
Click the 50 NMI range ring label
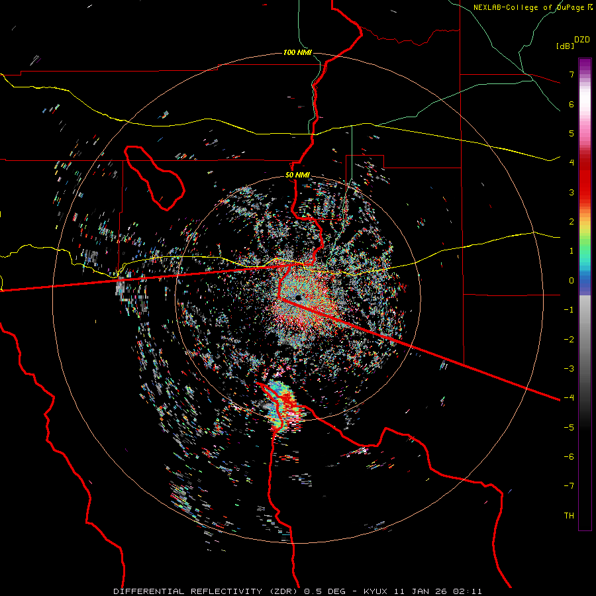click(297, 175)
